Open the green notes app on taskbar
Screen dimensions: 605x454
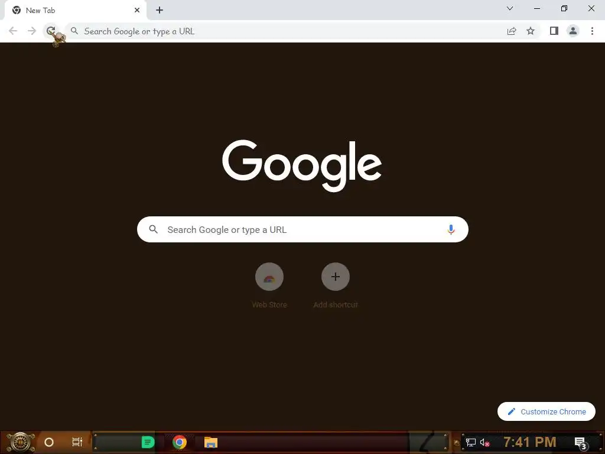pyautogui.click(x=148, y=442)
